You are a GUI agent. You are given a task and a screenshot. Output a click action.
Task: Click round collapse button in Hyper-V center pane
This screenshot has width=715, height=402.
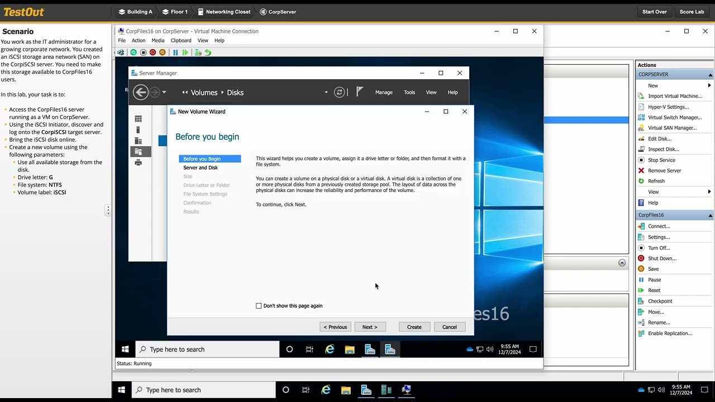tap(622, 263)
